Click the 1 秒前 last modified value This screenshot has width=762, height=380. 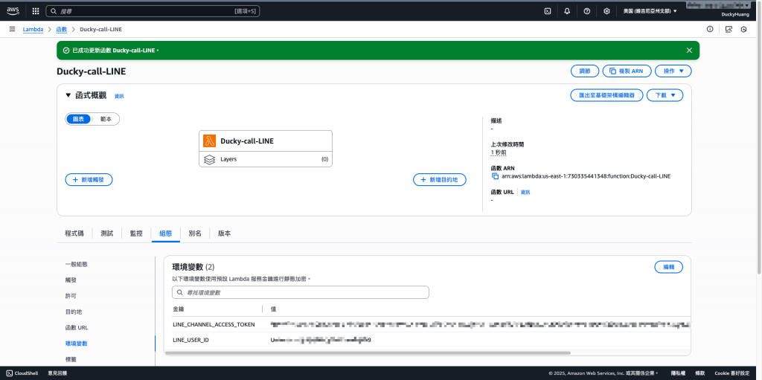[x=499, y=152]
